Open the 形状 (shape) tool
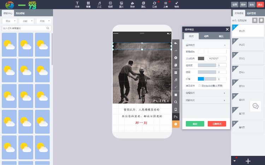The height and width of the screenshot is (165, 265). coord(132,5)
